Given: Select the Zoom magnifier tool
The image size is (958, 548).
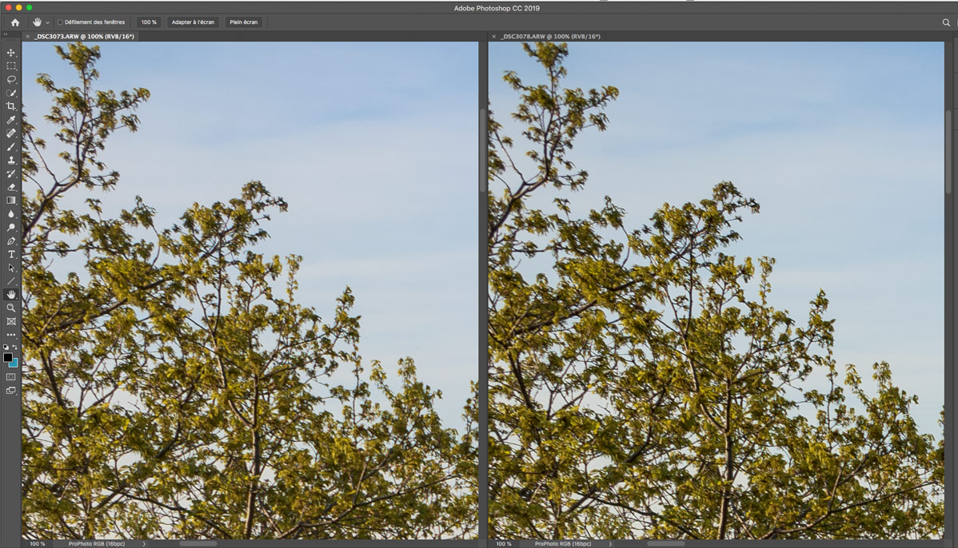Looking at the screenshot, I should point(11,308).
